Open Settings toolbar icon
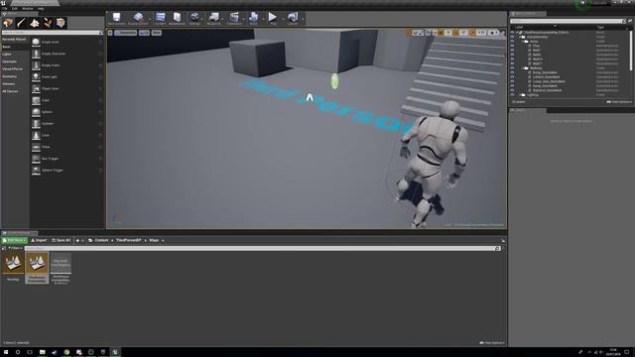The image size is (635, 357). tap(194, 18)
